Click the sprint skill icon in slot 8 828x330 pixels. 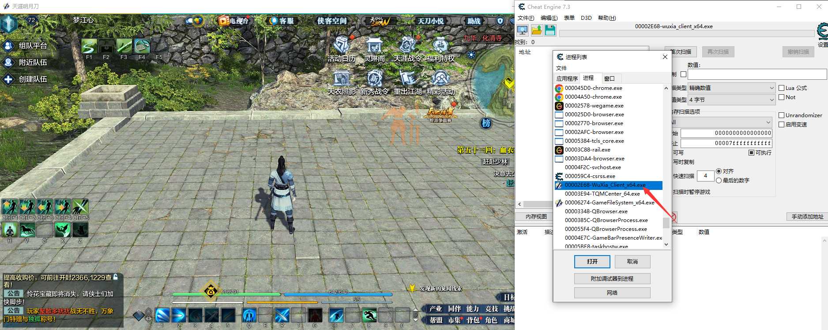[369, 315]
